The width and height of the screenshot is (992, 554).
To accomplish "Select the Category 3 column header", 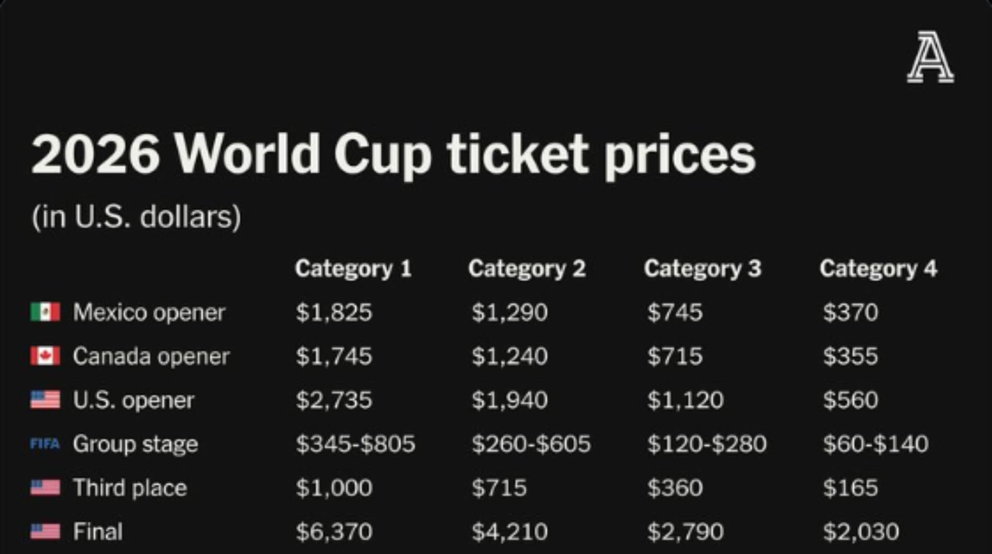I will tap(703, 268).
